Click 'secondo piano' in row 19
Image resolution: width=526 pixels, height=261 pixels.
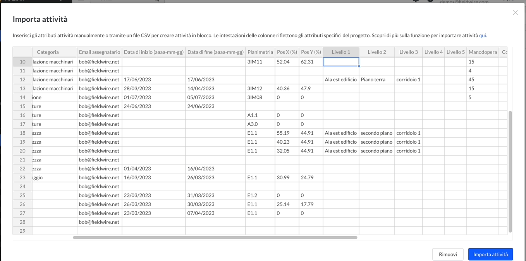[377, 142]
